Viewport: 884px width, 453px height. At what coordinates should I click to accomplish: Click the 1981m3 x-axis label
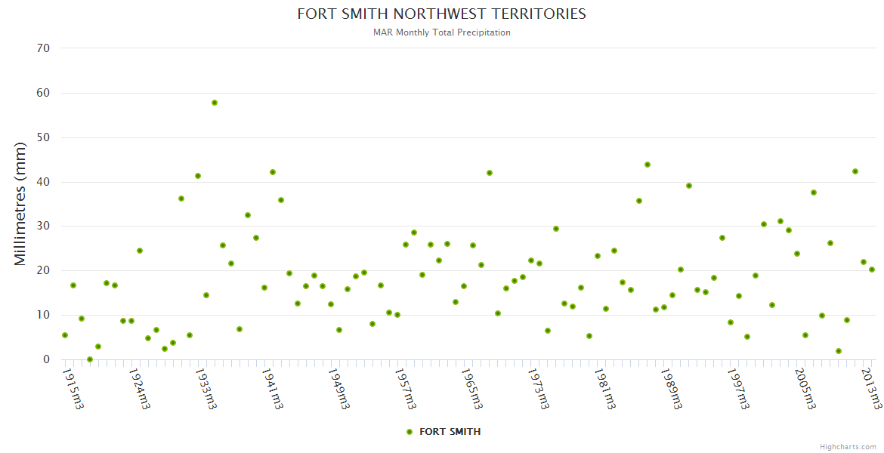pyautogui.click(x=604, y=390)
